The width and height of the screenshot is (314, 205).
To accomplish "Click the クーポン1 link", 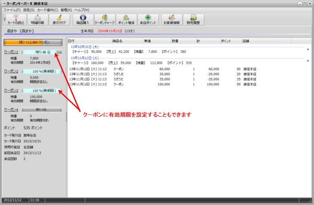I will pos(11,52).
